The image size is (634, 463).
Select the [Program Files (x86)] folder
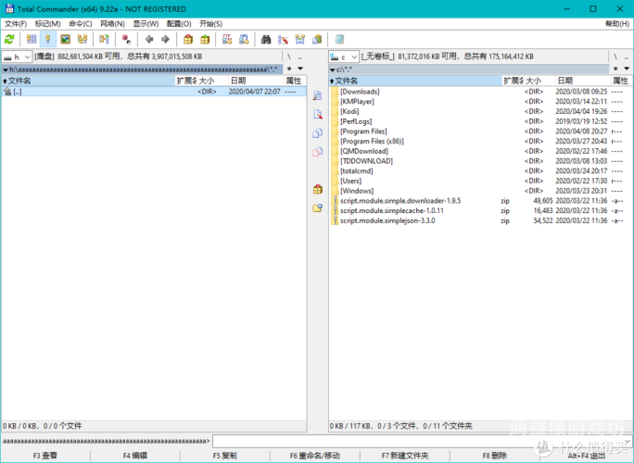(480, 142)
